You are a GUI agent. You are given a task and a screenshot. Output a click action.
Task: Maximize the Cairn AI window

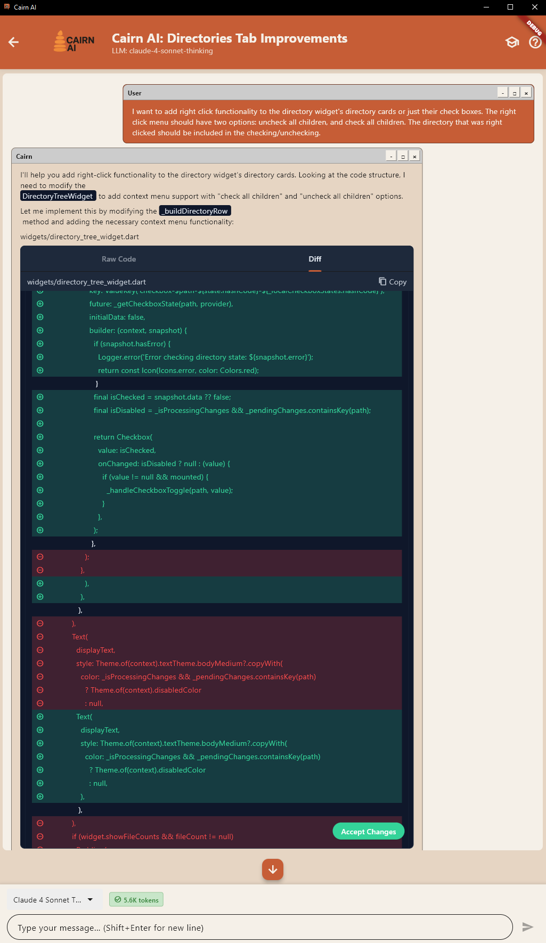coord(510,7)
